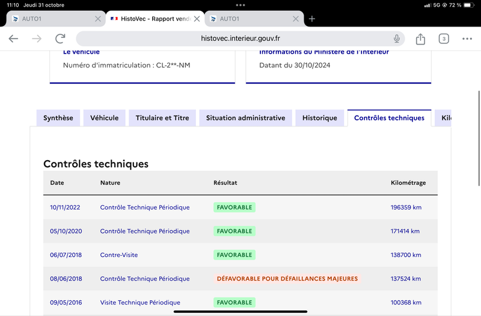Tap the home indicator bar at bottom

[240, 311]
